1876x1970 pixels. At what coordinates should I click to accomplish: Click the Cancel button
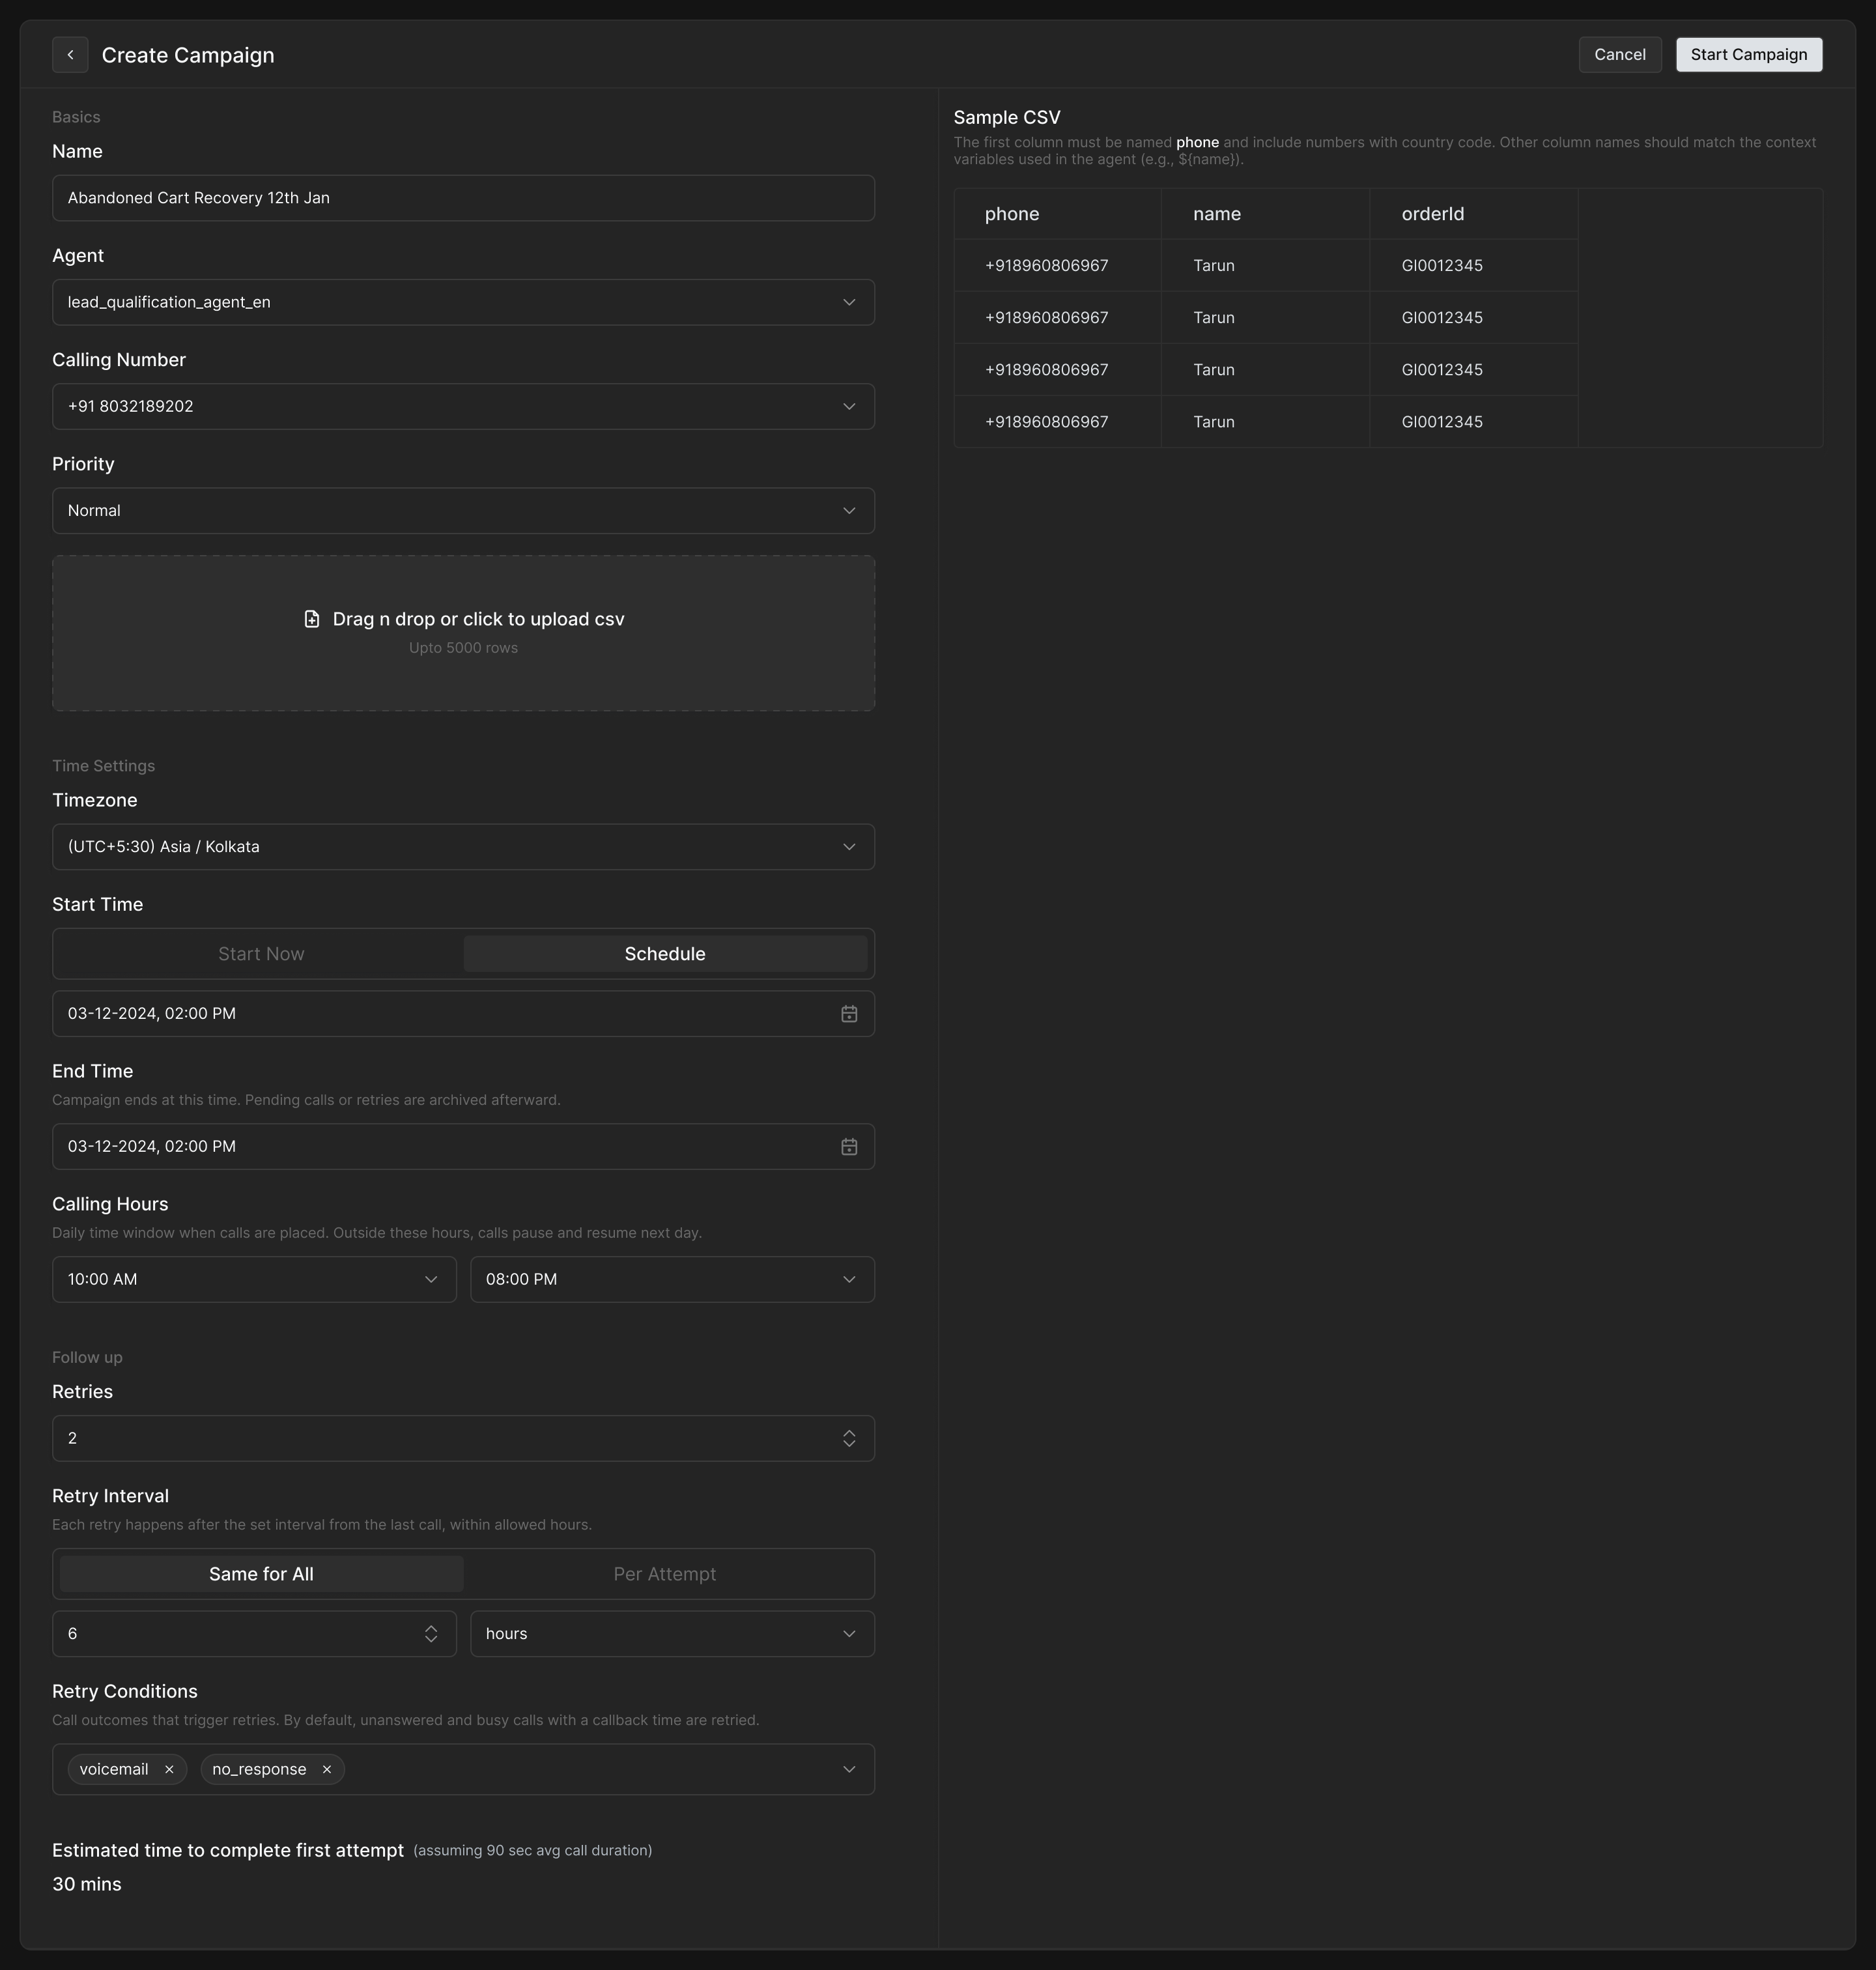(1619, 55)
